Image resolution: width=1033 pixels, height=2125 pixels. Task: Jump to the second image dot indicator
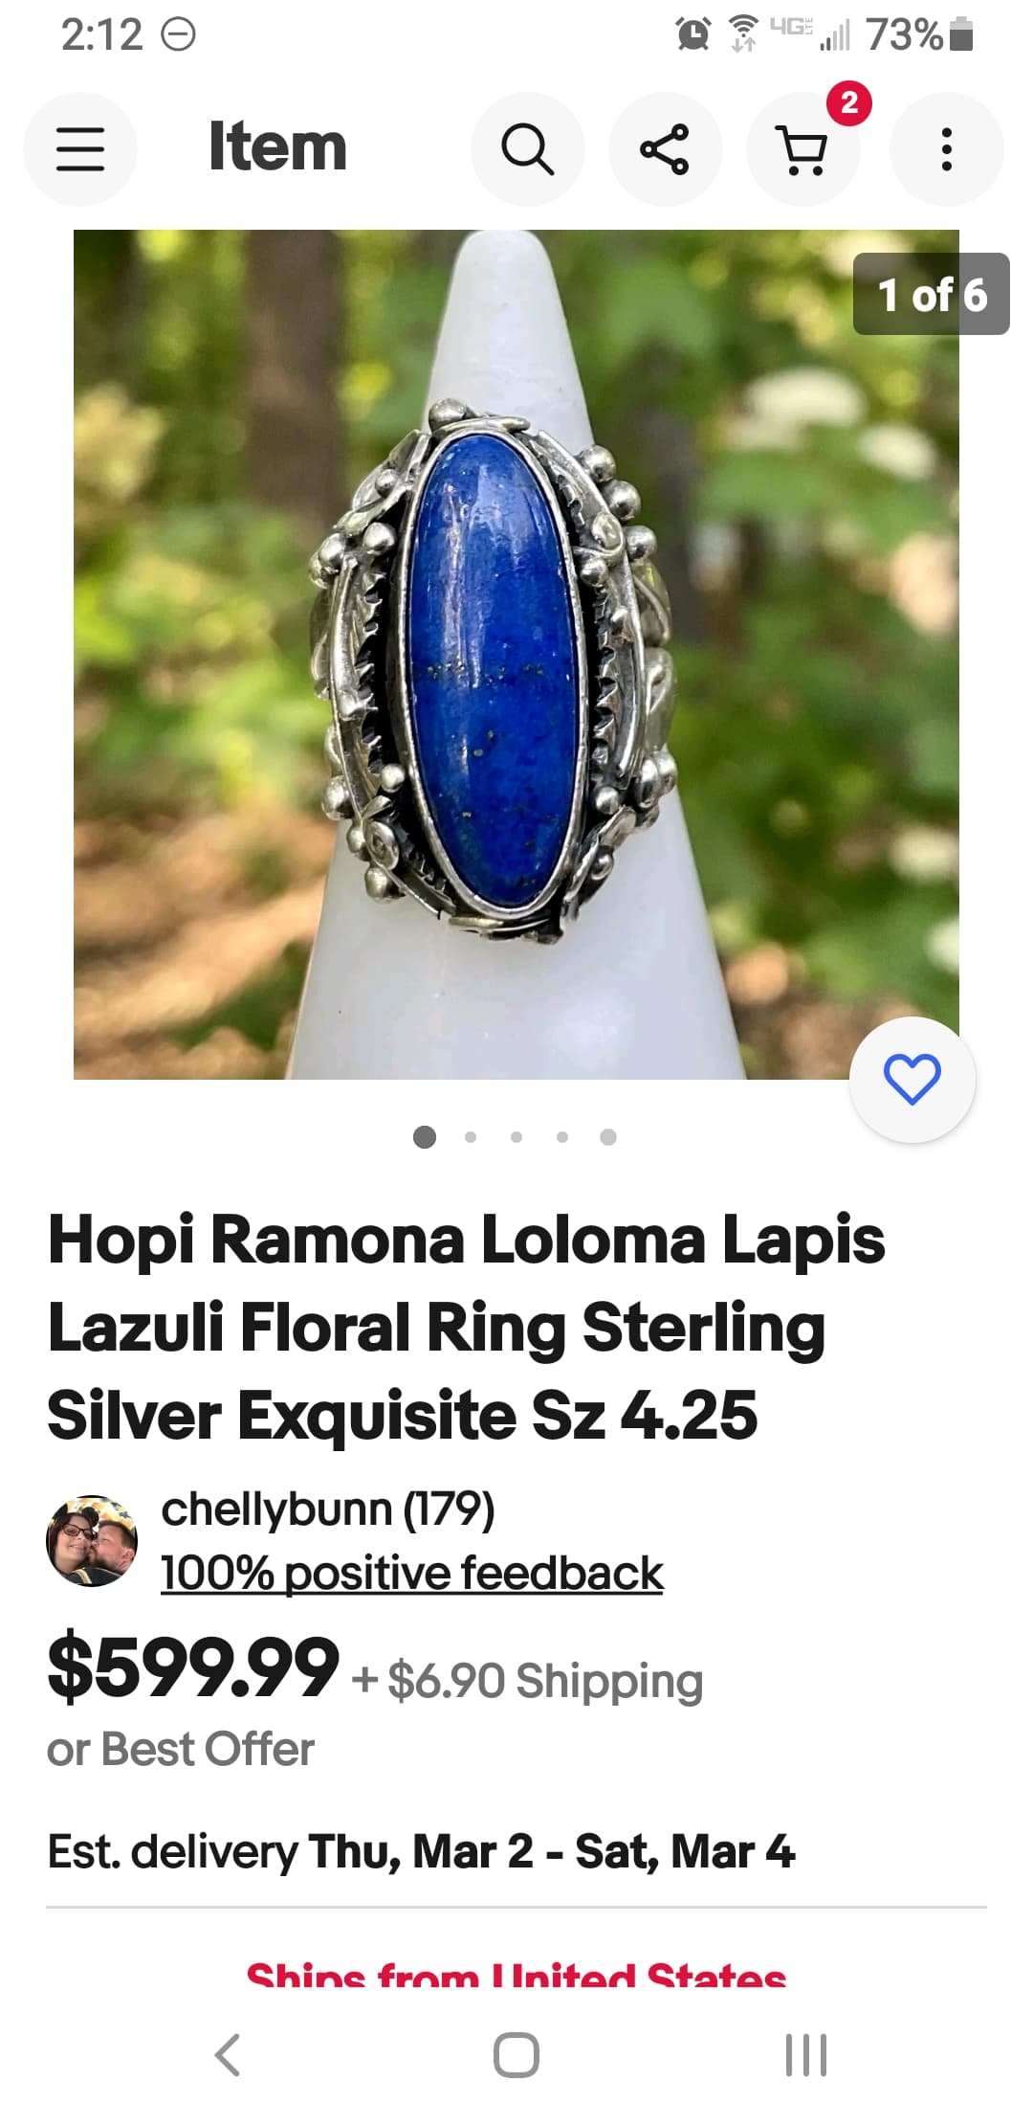471,1137
